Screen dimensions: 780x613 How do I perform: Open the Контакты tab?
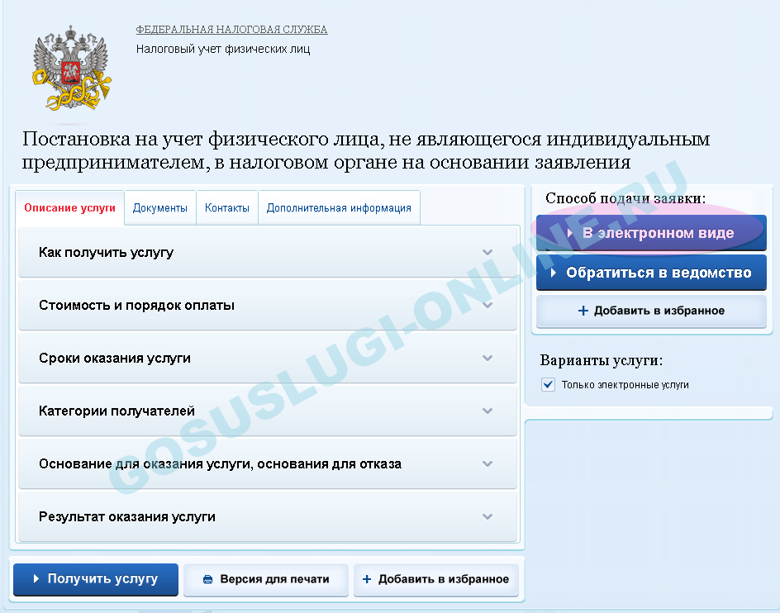(x=227, y=208)
